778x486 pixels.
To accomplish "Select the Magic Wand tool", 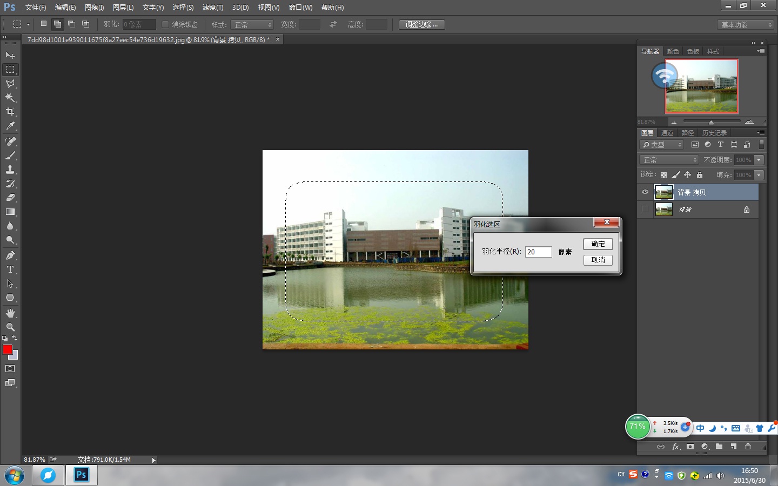I will [10, 98].
